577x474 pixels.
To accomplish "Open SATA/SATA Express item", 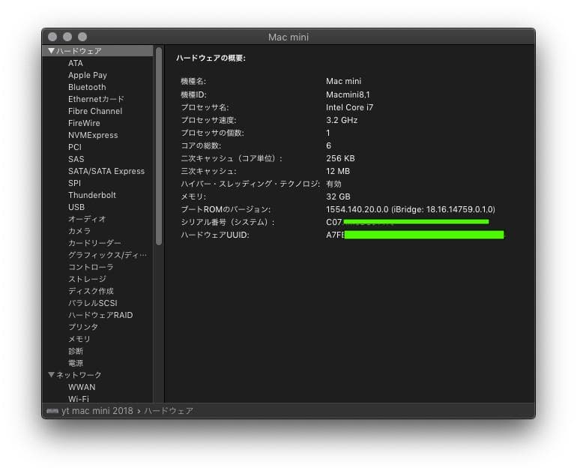I will [x=106, y=171].
